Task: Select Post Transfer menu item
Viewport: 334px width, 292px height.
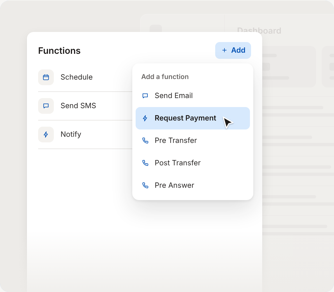Action: point(192,163)
